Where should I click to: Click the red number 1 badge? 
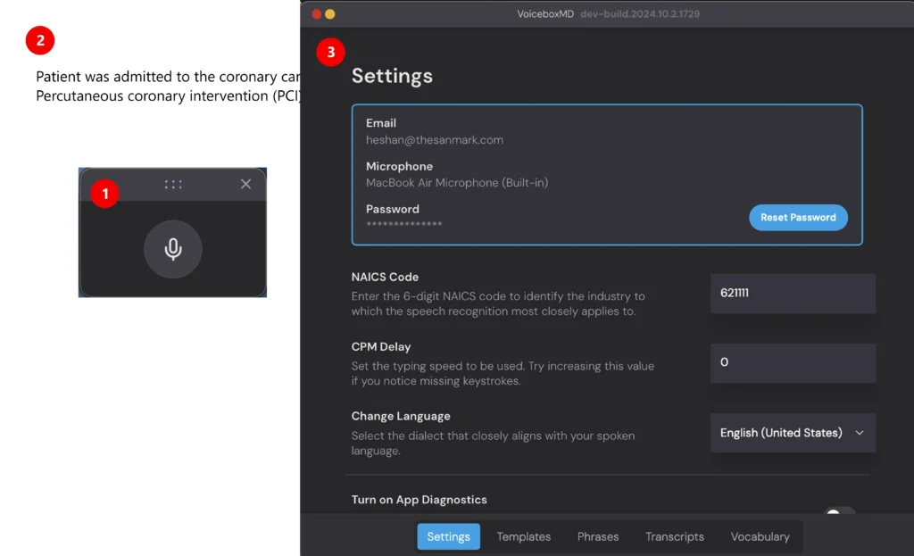point(105,193)
